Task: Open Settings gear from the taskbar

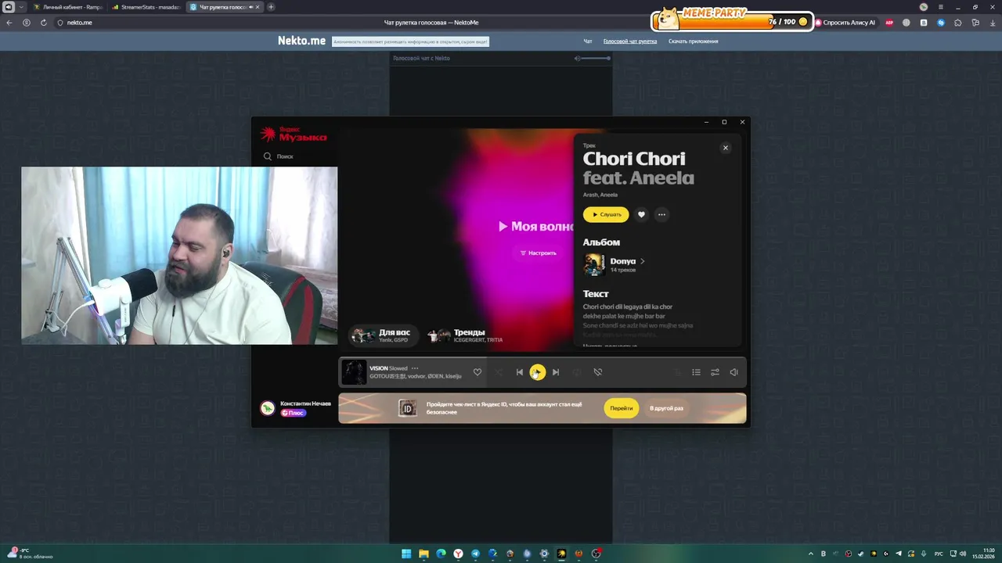Action: (544, 554)
